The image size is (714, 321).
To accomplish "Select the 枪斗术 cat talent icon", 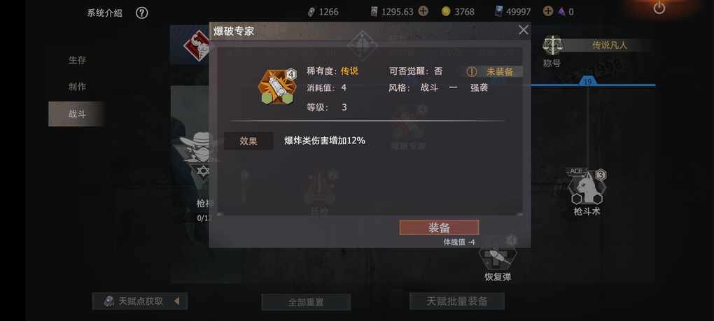I will coord(587,187).
